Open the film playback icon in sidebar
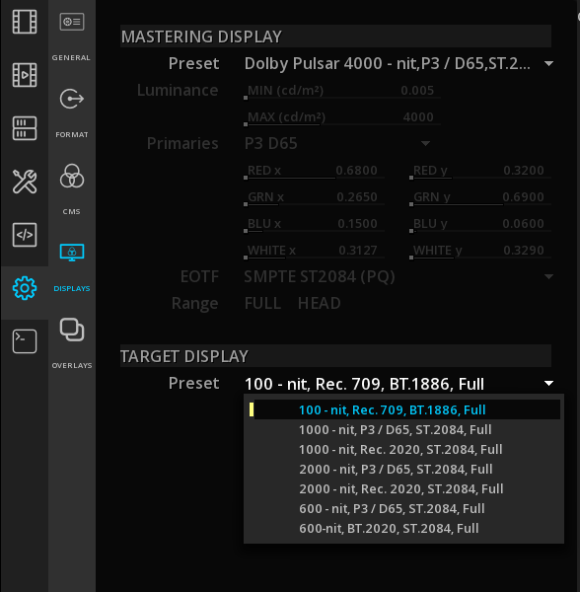Viewport: 580px width, 592px height. point(25,75)
